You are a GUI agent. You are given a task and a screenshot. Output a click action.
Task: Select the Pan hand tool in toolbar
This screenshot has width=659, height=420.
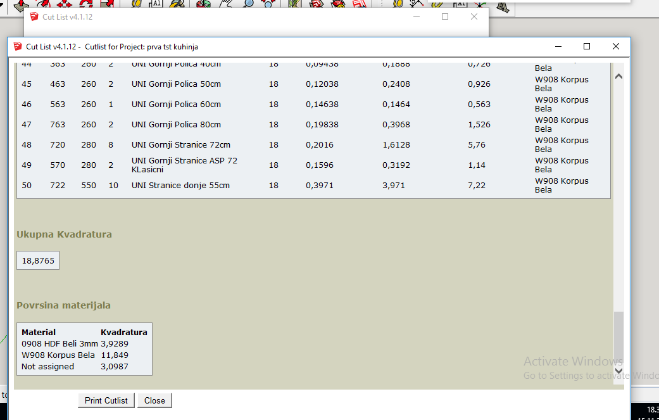click(227, 4)
